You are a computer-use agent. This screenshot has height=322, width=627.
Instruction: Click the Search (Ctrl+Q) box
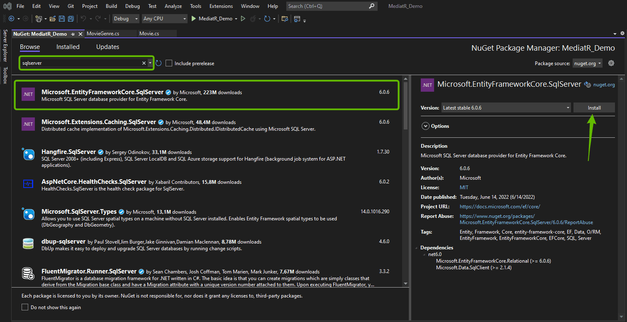pyautogui.click(x=332, y=6)
